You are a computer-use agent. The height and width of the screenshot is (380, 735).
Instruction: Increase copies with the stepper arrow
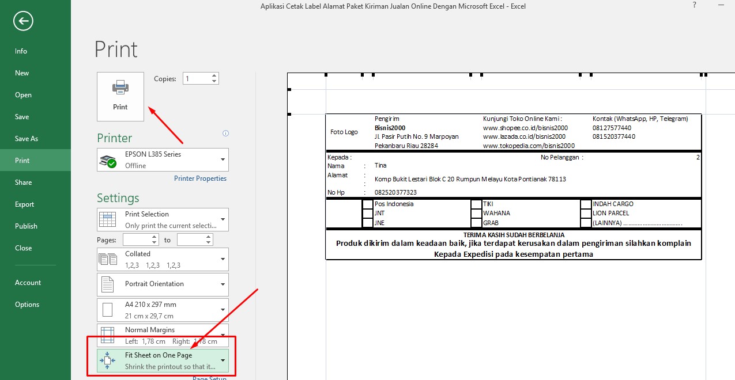[214, 75]
